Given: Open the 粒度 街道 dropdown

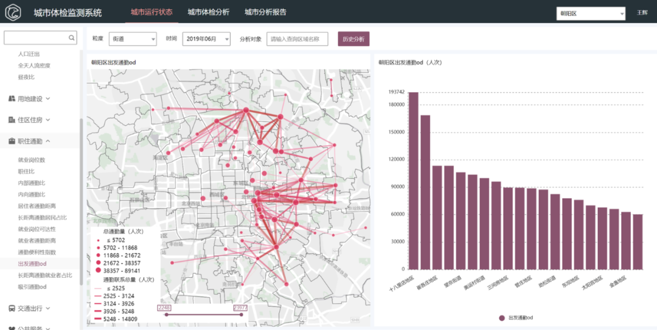Looking at the screenshot, I should click(133, 39).
